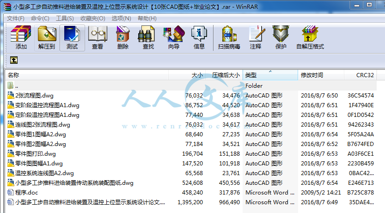Click the 自解压格式 (SFX) toolbar icon
The image size is (385, 213).
(310, 34)
